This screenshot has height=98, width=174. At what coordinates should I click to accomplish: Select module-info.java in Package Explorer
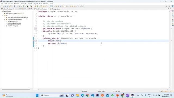(13, 26)
